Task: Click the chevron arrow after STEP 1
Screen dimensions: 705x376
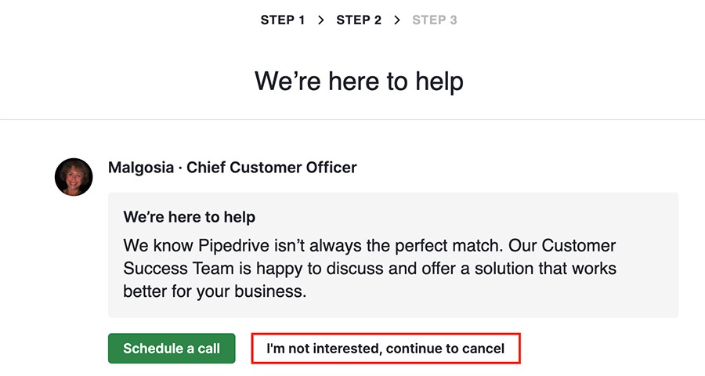Action: point(320,20)
